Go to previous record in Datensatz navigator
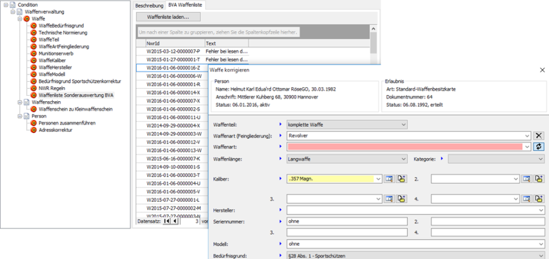The height and width of the screenshot is (259, 549). click(x=176, y=221)
